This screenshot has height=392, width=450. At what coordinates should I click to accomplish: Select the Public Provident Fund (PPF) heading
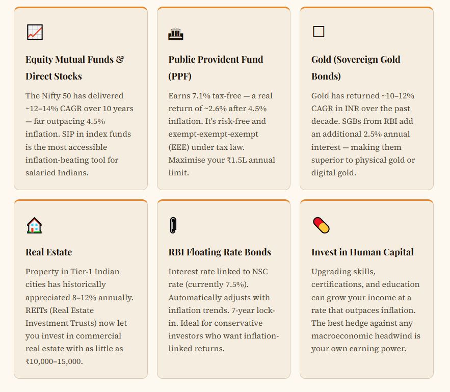pos(216,68)
